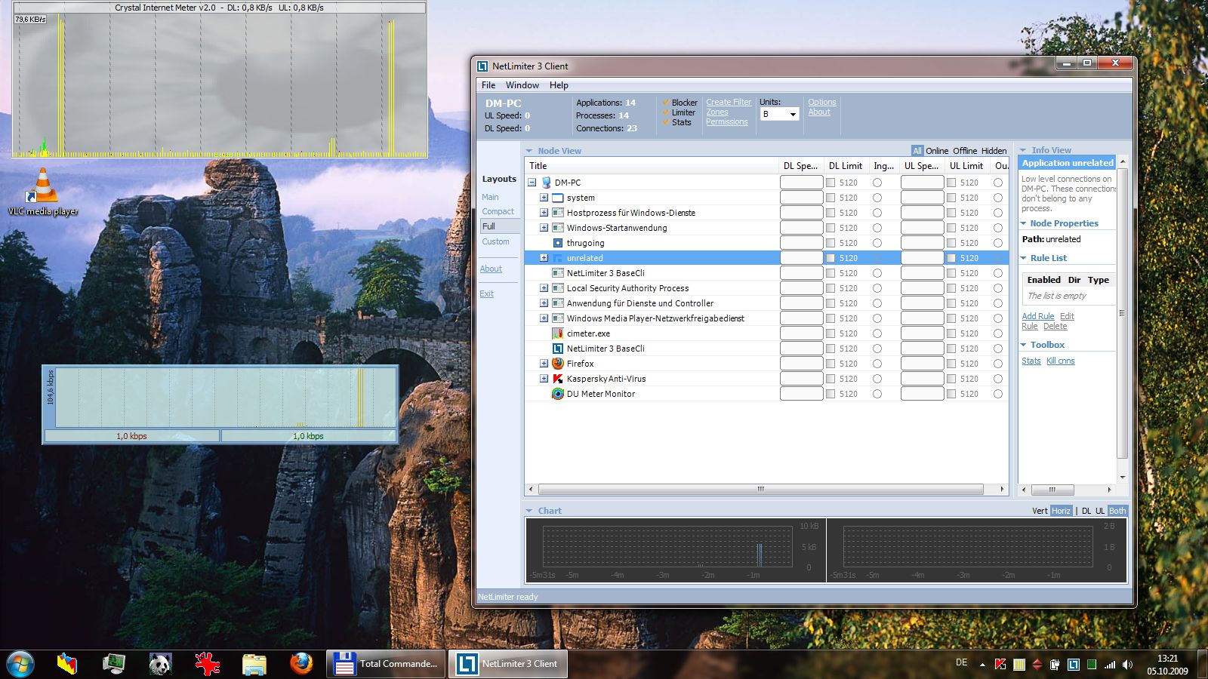This screenshot has width=1208, height=679.
Task: Click the DM-PC computer icon in tree
Action: tap(546, 183)
